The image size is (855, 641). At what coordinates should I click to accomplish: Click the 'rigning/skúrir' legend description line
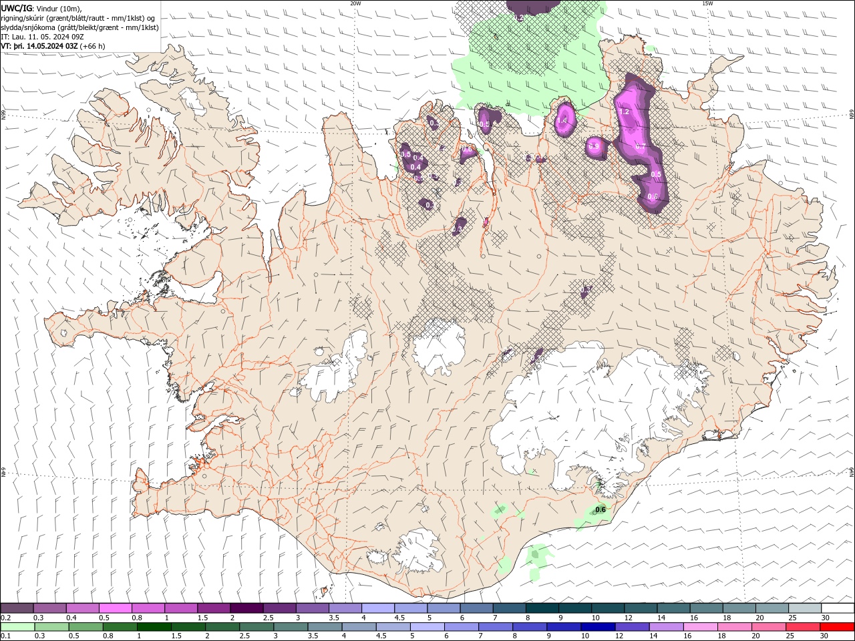click(x=78, y=18)
